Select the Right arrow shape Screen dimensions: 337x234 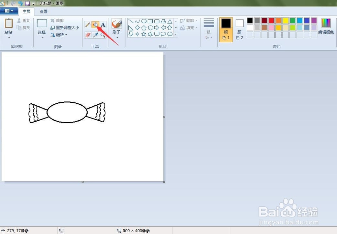(x=157, y=28)
